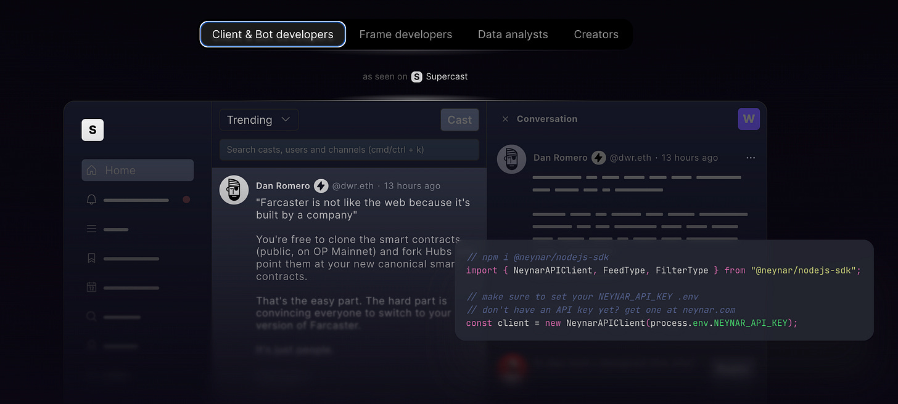Open Dan Romero's name in Conversation panel
The width and height of the screenshot is (898, 404).
click(561, 158)
